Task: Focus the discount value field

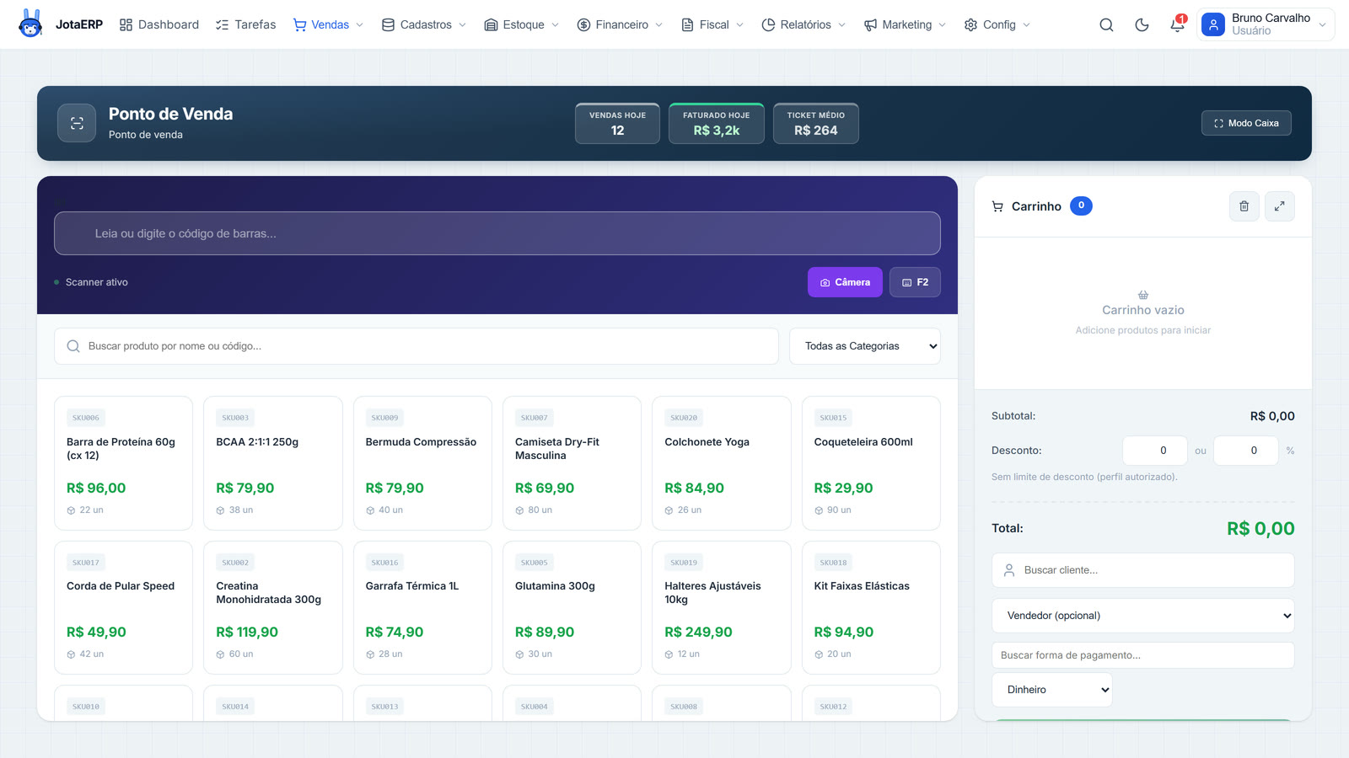Action: 1155,451
